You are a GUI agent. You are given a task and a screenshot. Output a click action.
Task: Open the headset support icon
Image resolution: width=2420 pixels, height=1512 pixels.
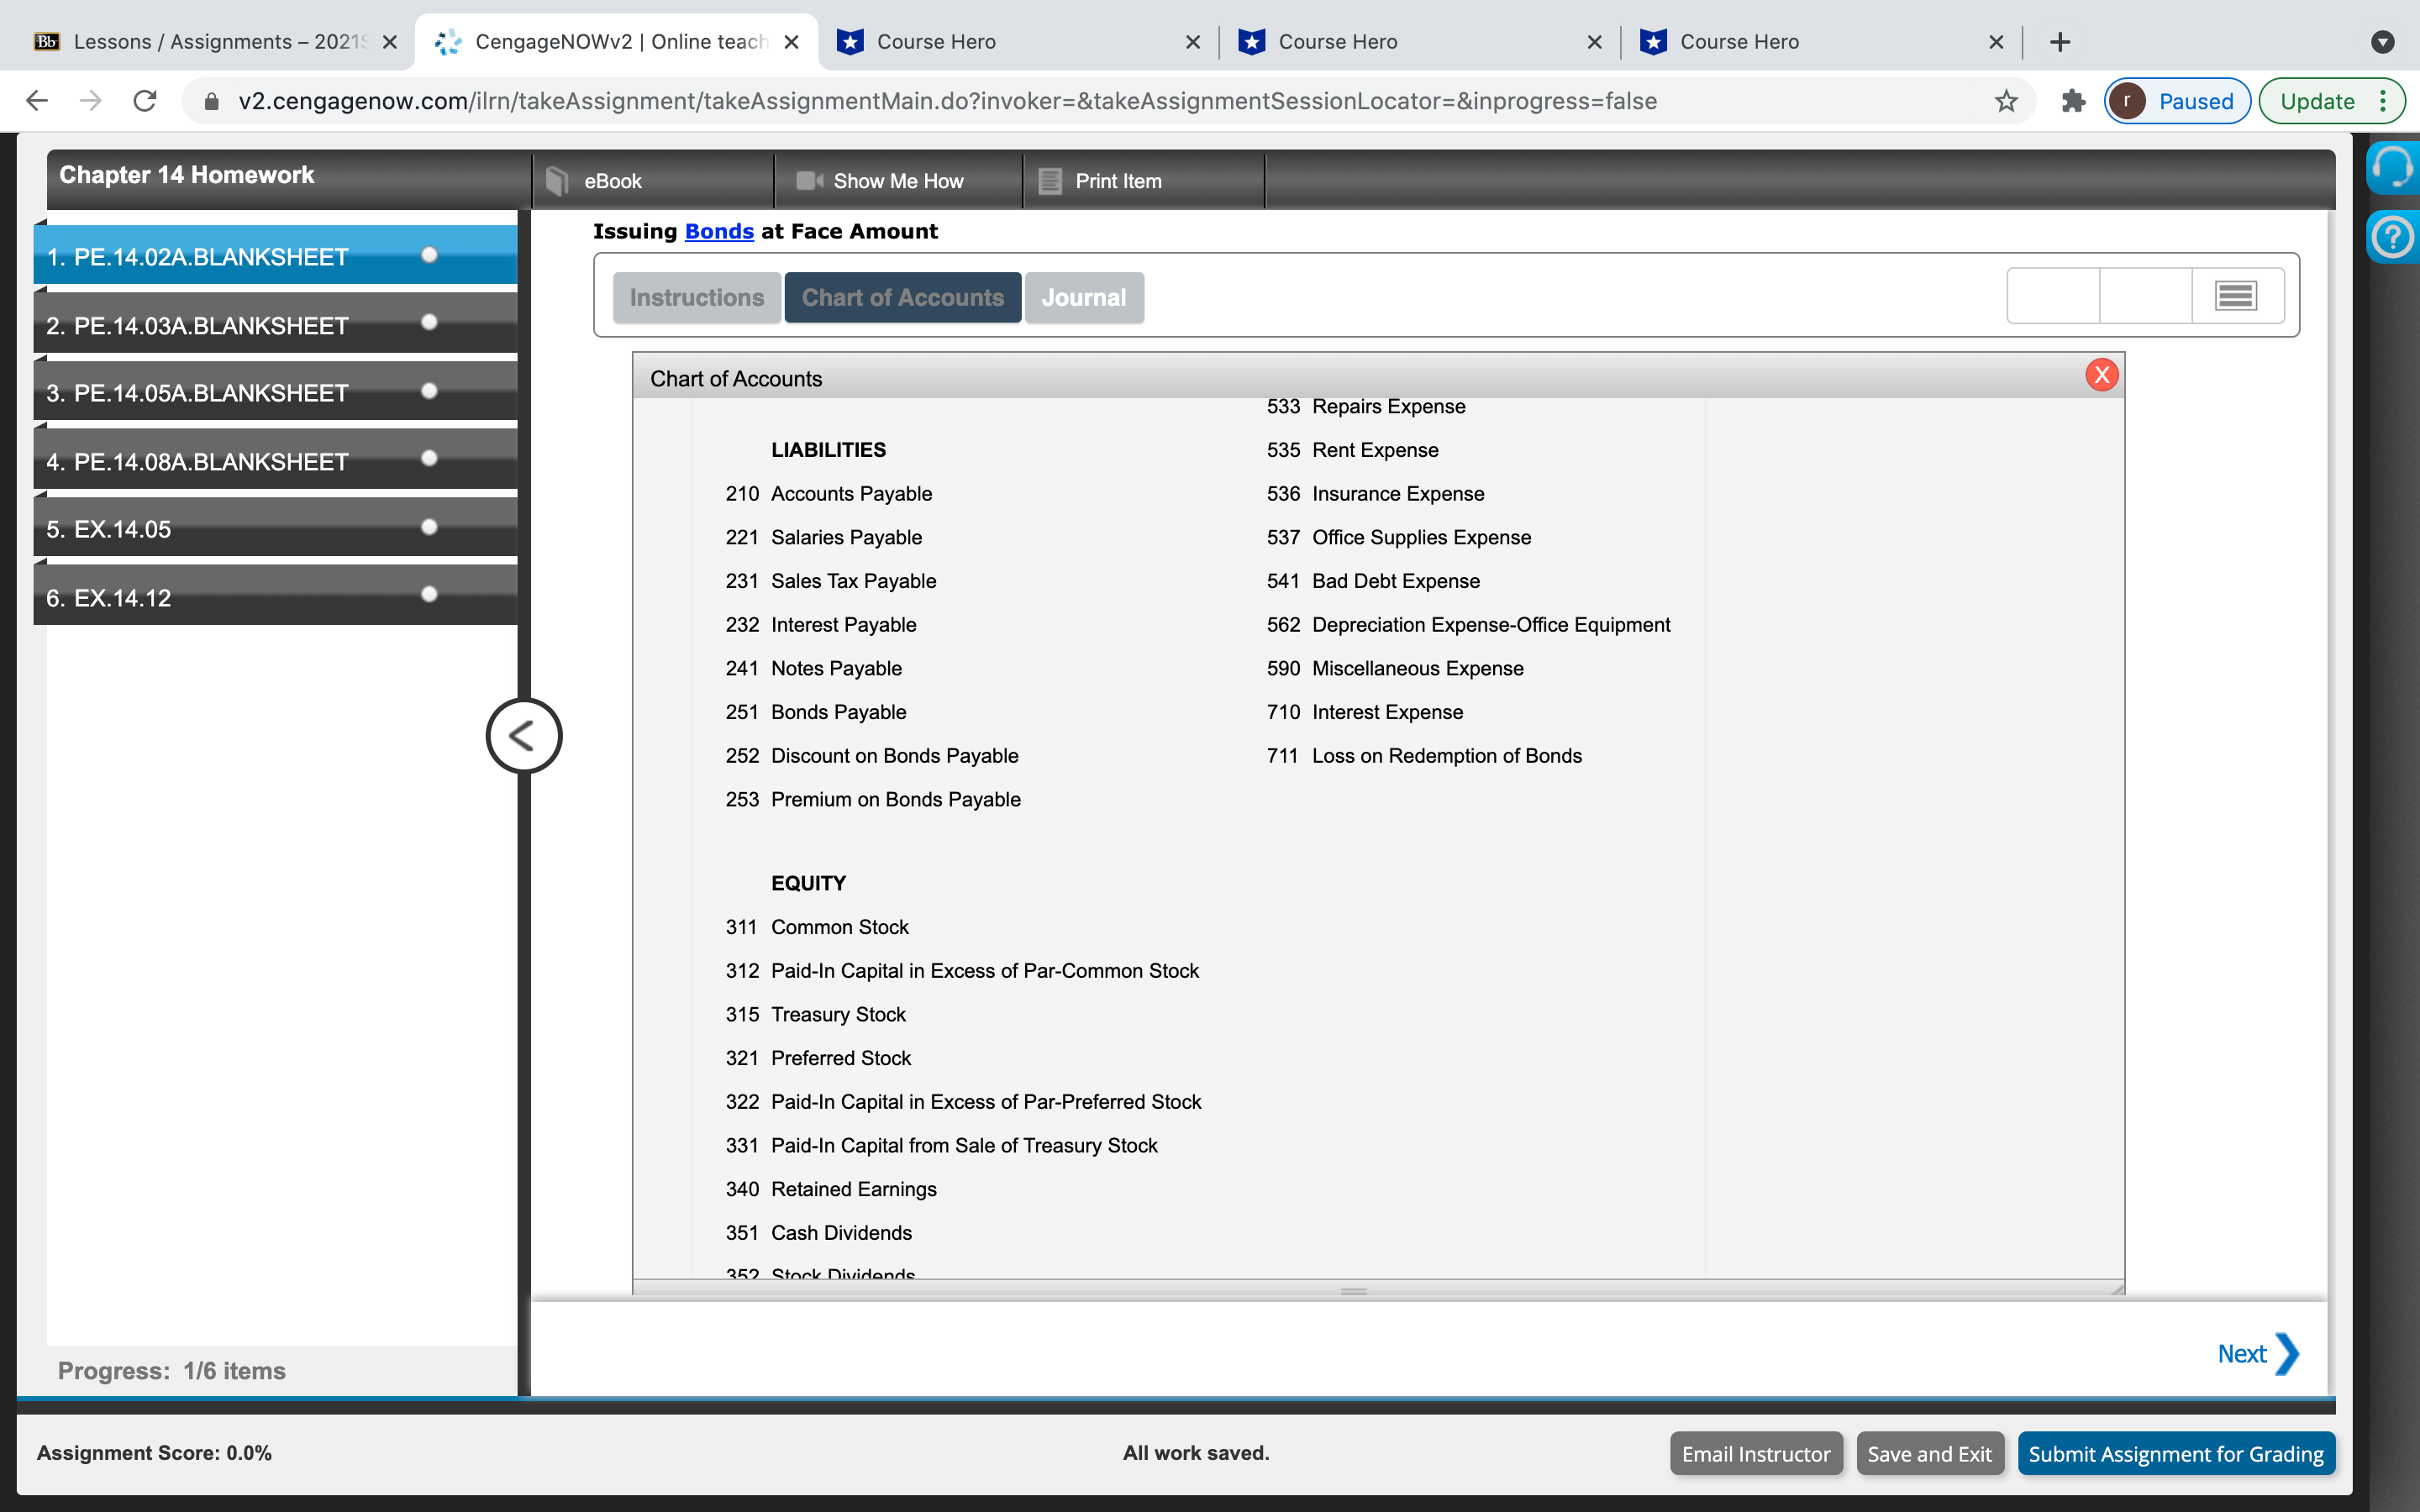pos(2393,166)
